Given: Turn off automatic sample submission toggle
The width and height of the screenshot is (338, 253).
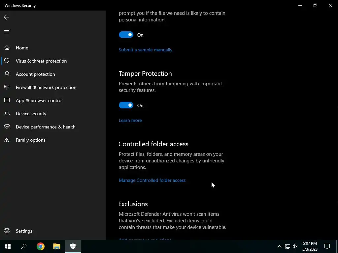Looking at the screenshot, I should coord(126,35).
